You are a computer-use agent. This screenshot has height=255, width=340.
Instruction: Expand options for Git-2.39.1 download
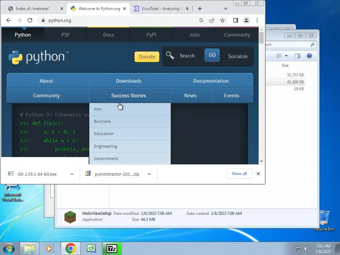point(72,174)
